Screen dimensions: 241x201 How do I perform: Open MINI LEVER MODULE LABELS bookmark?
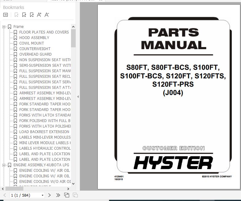pyautogui.click(x=45, y=143)
